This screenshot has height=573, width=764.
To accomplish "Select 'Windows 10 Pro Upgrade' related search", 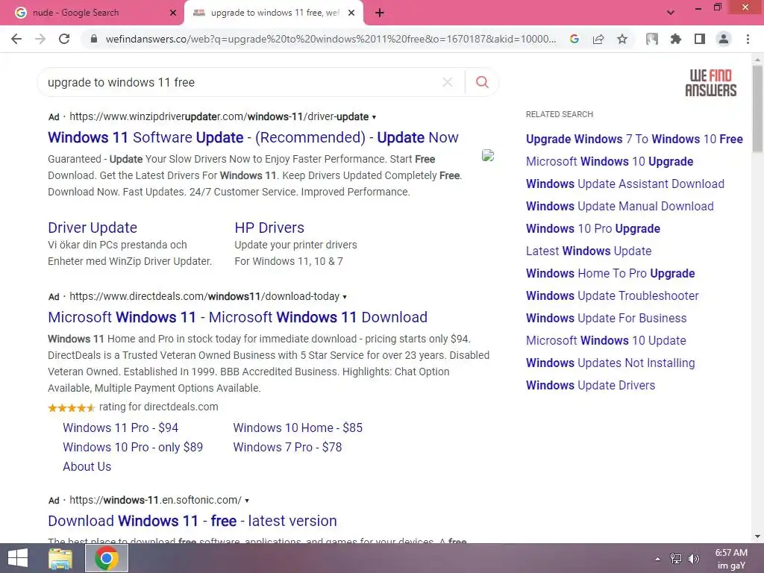I will tap(593, 228).
